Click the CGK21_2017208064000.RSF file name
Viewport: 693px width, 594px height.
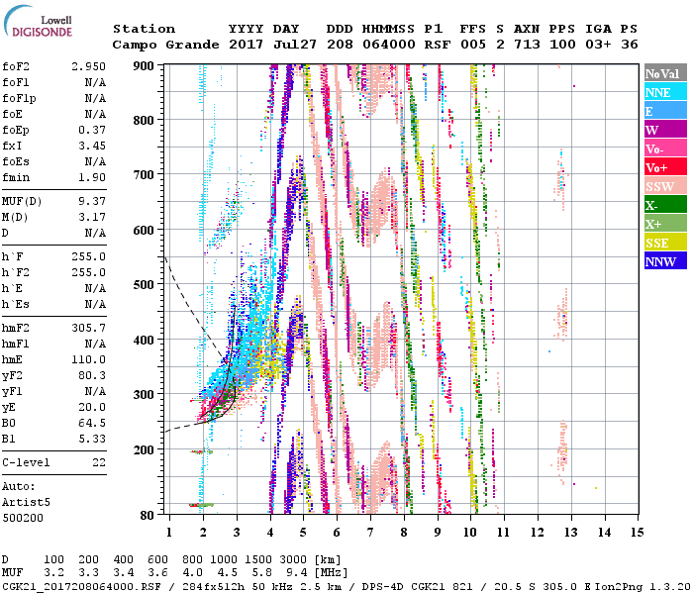tap(81, 586)
